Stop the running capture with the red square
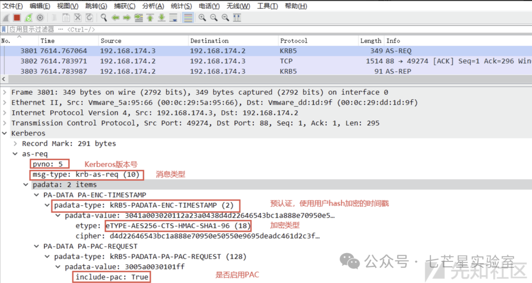 pos(17,18)
